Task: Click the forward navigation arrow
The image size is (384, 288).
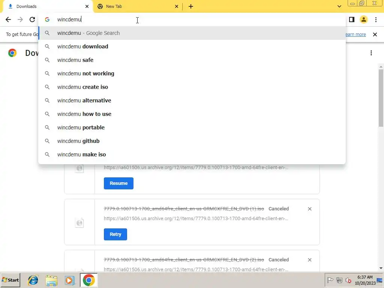Action: click(x=20, y=19)
